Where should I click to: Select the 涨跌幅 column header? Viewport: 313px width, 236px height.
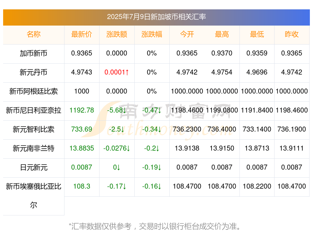tap(152, 34)
